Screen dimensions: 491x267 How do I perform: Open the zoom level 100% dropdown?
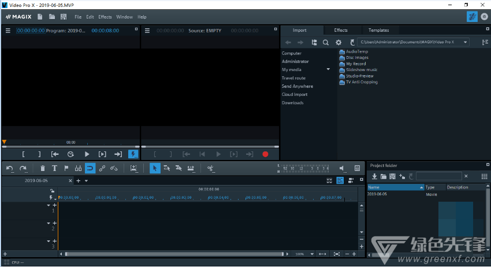312,254
